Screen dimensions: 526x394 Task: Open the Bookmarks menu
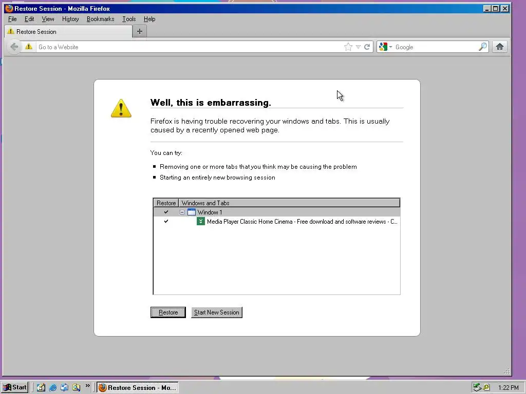tap(100, 19)
